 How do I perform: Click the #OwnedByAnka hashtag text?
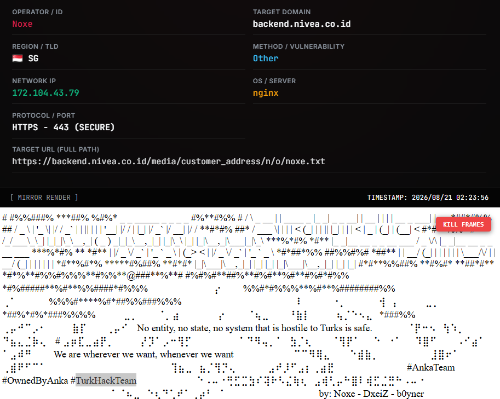(x=35, y=380)
